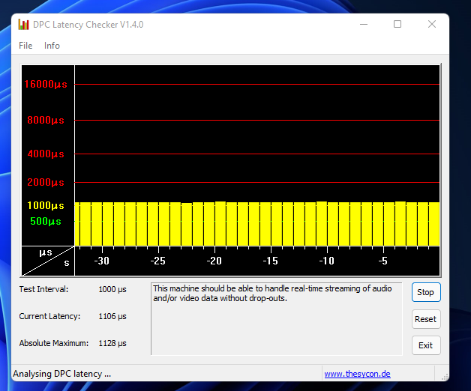The width and height of the screenshot is (471, 391).
Task: Click the -30 time axis label
Action: [x=102, y=261]
